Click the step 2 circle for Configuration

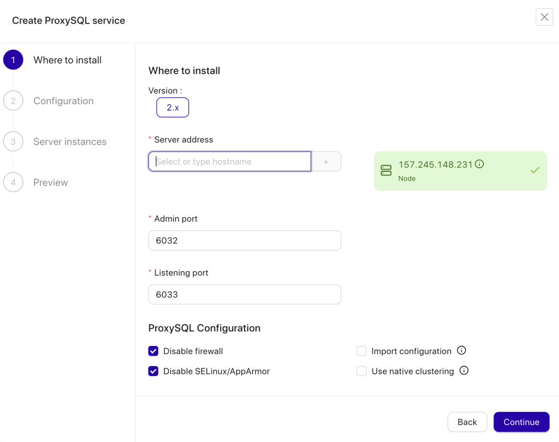13,100
